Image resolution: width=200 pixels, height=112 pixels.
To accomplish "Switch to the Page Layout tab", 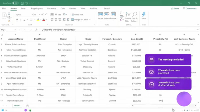I will [x=37, y=8].
